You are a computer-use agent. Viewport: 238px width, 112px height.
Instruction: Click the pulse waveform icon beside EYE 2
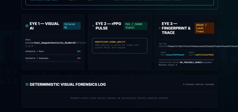click(93, 26)
